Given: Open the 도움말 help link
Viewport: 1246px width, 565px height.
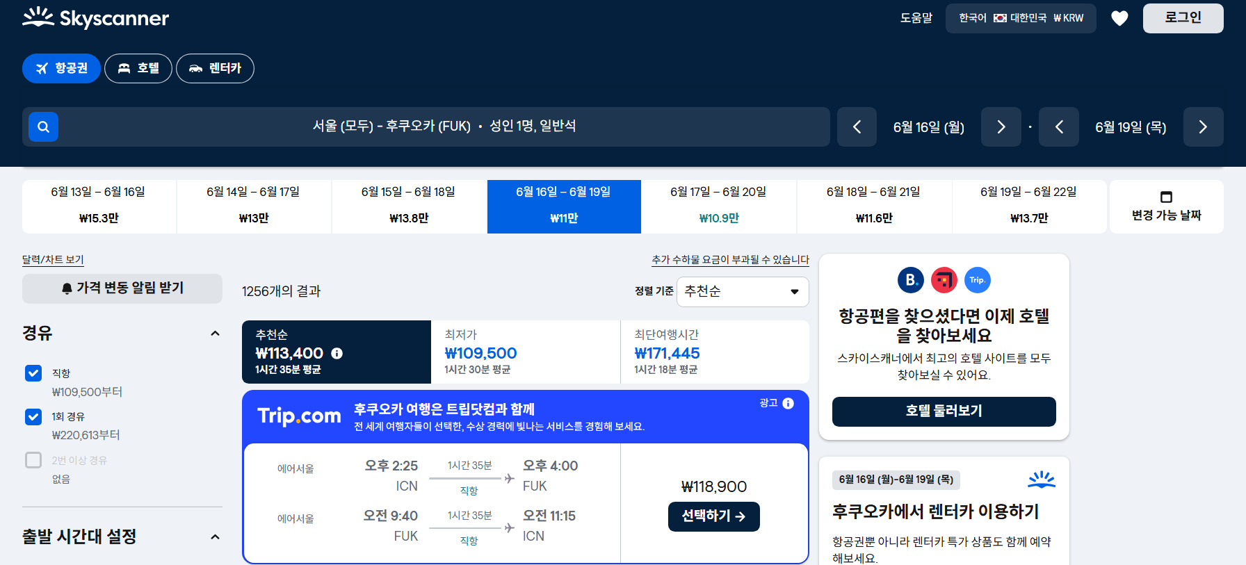Looking at the screenshot, I should click(x=916, y=18).
